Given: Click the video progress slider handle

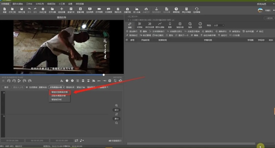Looking at the screenshot, I should (x=104, y=75).
